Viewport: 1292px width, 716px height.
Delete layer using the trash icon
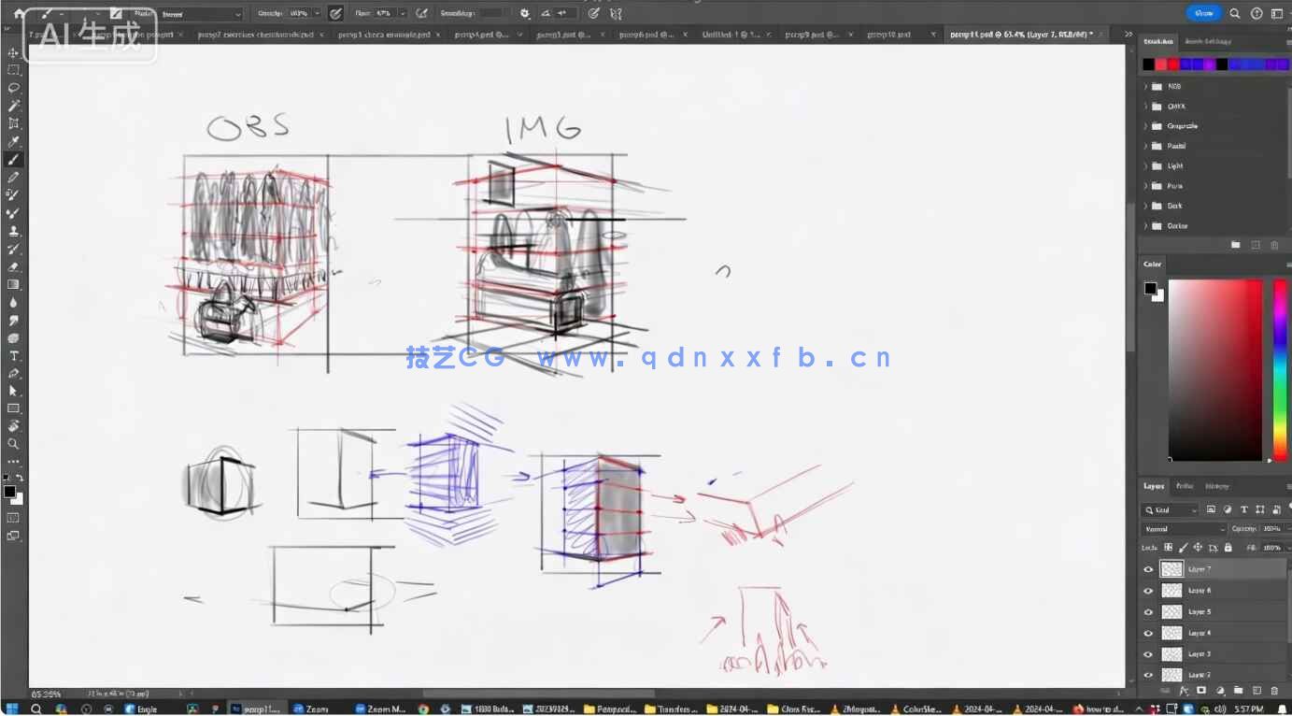click(x=1274, y=691)
